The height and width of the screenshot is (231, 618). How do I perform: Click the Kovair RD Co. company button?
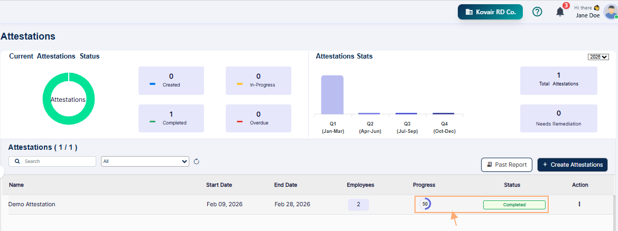coord(490,12)
